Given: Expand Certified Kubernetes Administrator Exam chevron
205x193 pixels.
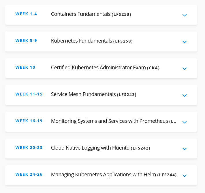Looking at the screenshot, I should [184, 68].
